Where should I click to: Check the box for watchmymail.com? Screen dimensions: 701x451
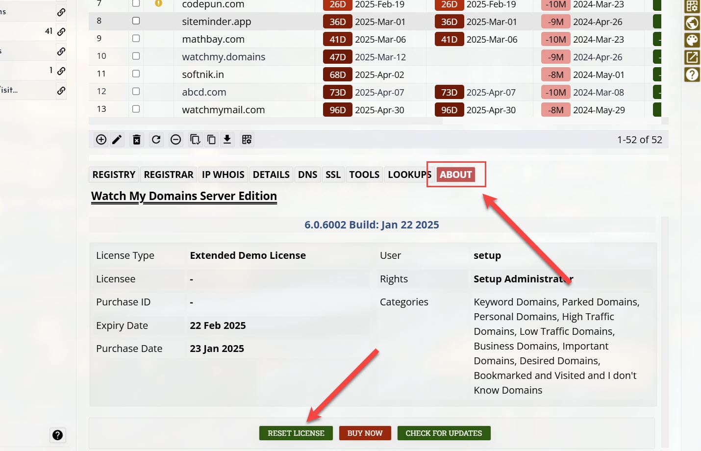[x=136, y=109]
